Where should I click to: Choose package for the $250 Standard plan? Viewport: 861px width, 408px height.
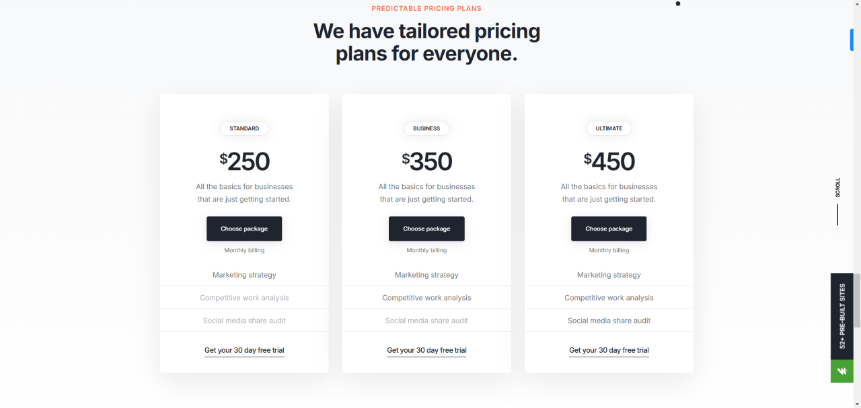(x=244, y=229)
